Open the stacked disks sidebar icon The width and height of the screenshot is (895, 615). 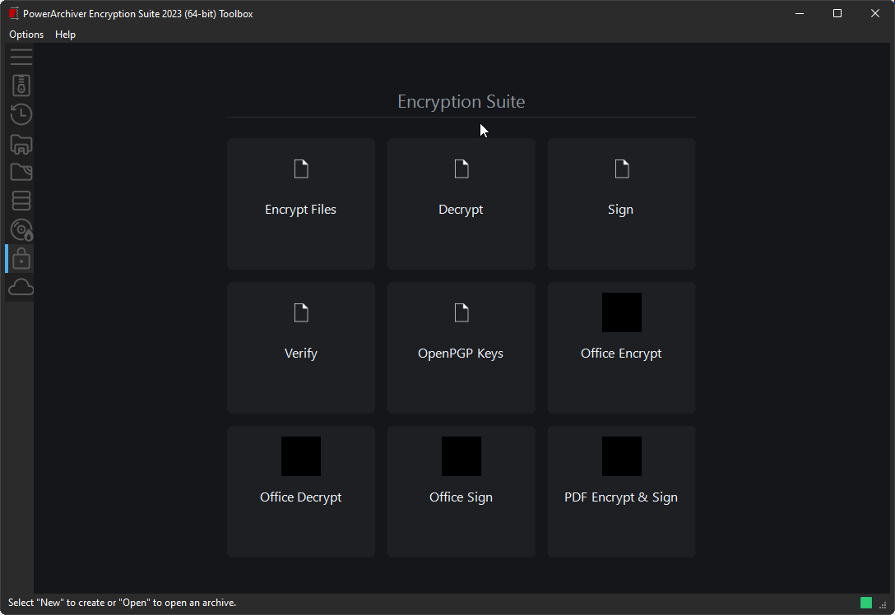click(x=21, y=201)
